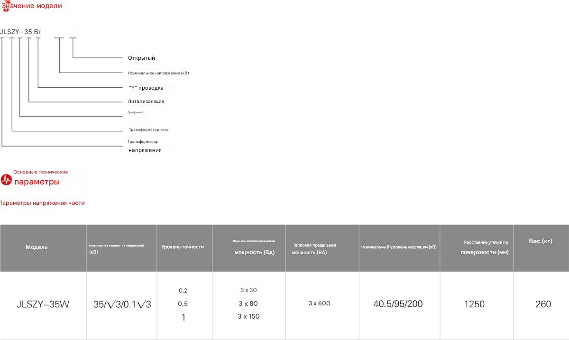
Task: Click the Открытый label in the diagram
Action: [x=141, y=58]
